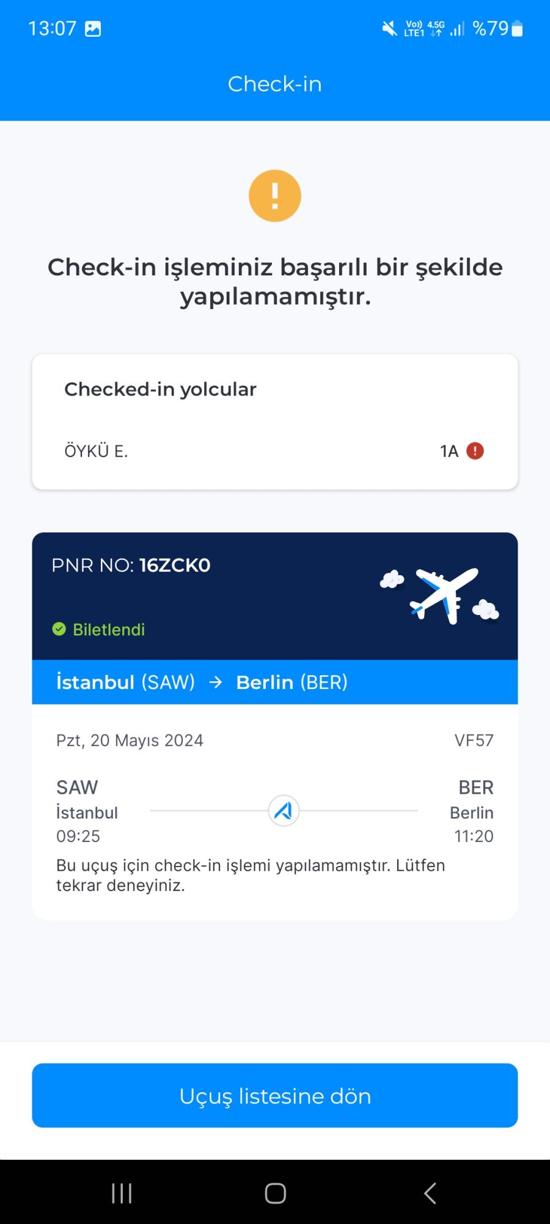
Task: Tap the green checkmark beside Biletlendi
Action: pyautogui.click(x=59, y=629)
